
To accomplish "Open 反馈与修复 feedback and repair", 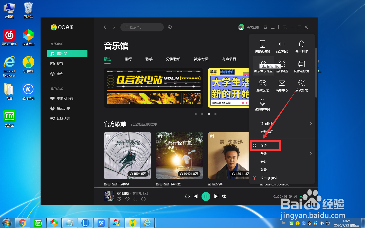I will tap(302, 66).
